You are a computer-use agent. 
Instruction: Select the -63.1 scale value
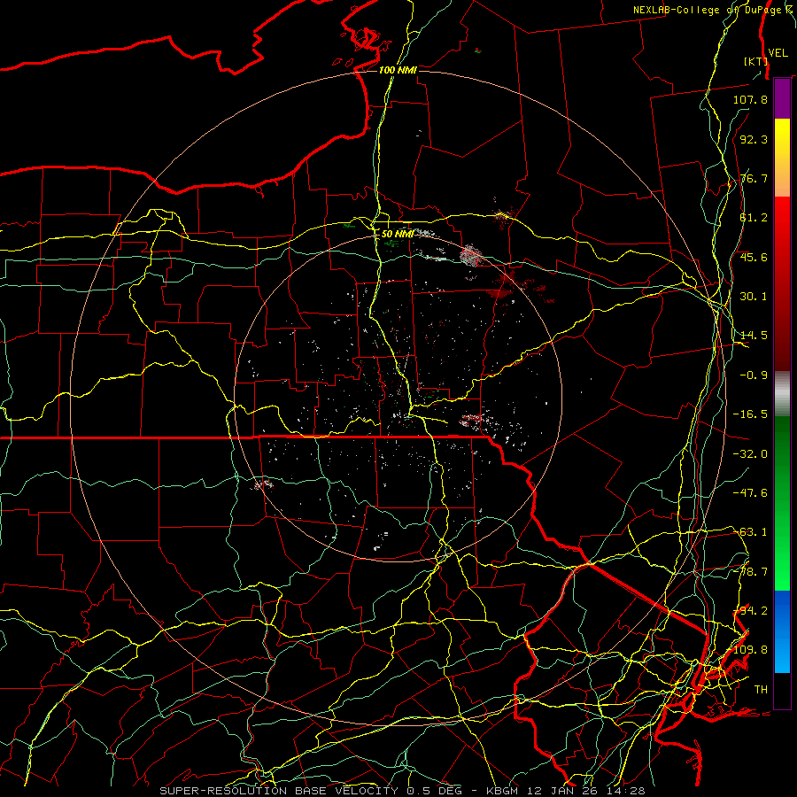click(x=750, y=532)
